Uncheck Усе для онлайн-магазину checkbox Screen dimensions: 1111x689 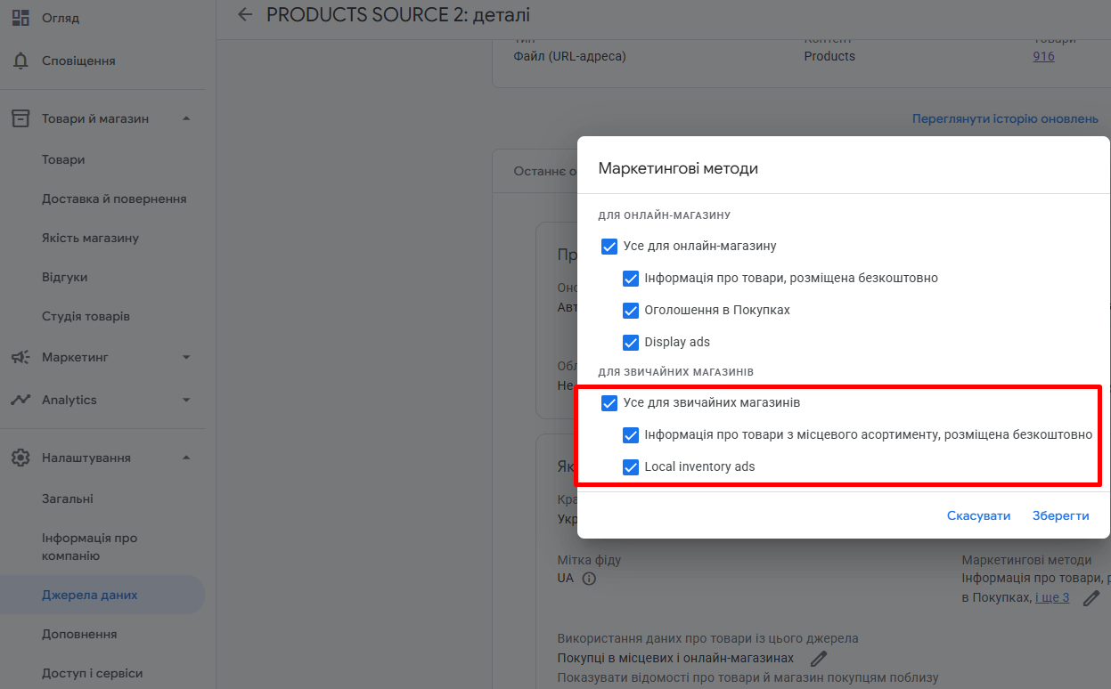tap(609, 246)
